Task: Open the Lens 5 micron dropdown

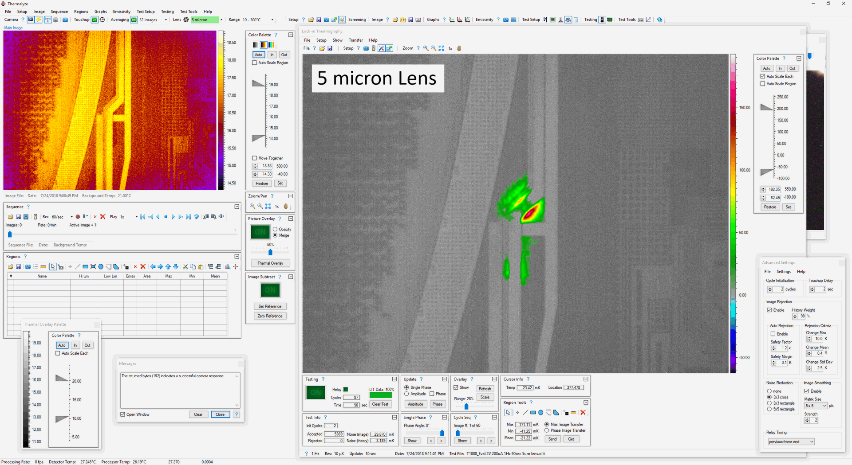Action: 221,20
